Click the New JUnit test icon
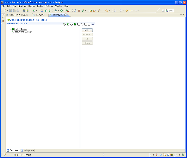The height and width of the screenshot is (158, 187). (x=46, y=11)
